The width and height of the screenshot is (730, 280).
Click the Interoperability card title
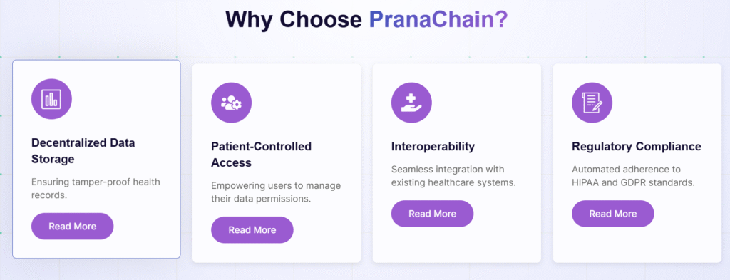[433, 147]
